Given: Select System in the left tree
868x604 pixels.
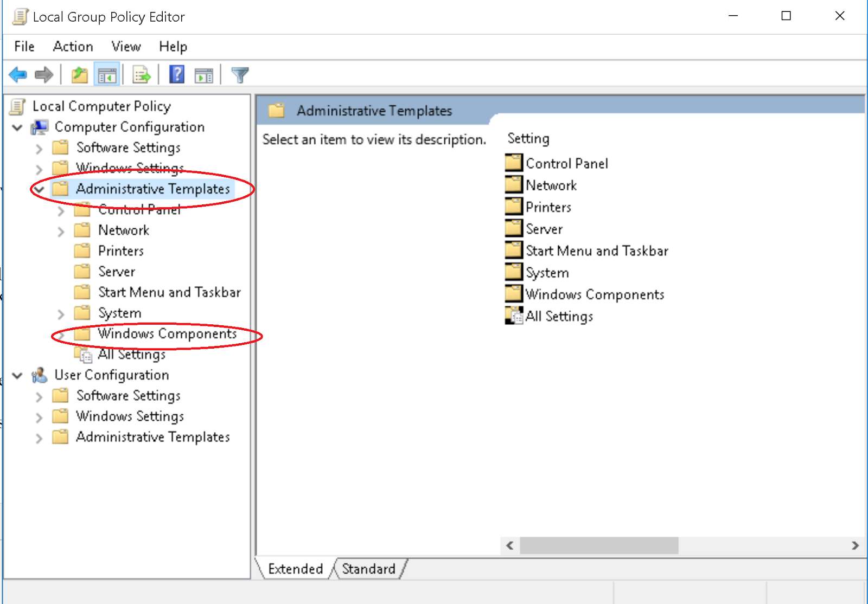Looking at the screenshot, I should tap(120, 313).
